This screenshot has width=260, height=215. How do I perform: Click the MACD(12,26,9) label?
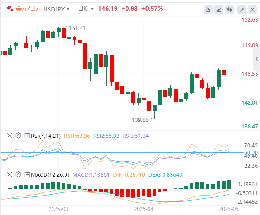tap(50, 175)
